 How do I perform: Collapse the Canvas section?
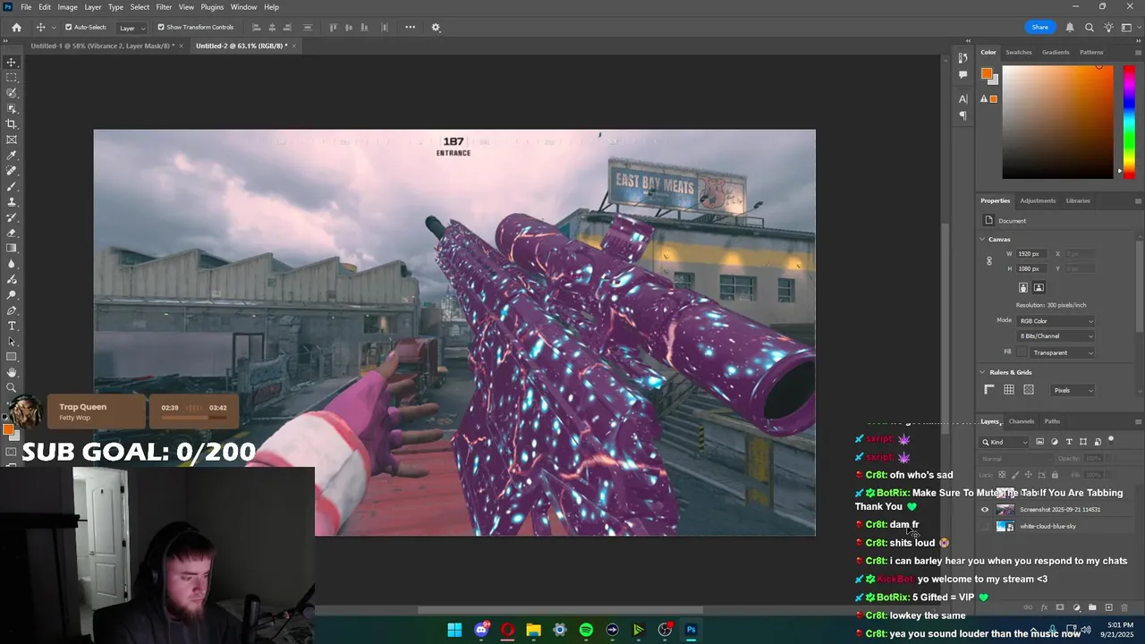pyautogui.click(x=982, y=240)
